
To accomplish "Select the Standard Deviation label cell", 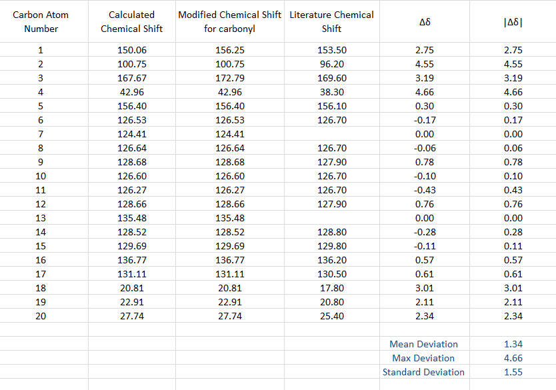I will coord(423,372).
